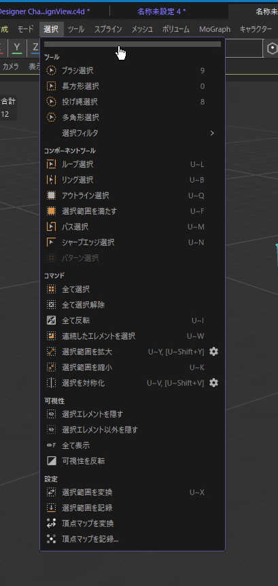Screen dimensions: 278x586
Task: Click the ループ選択 label text
Action: coord(77,164)
